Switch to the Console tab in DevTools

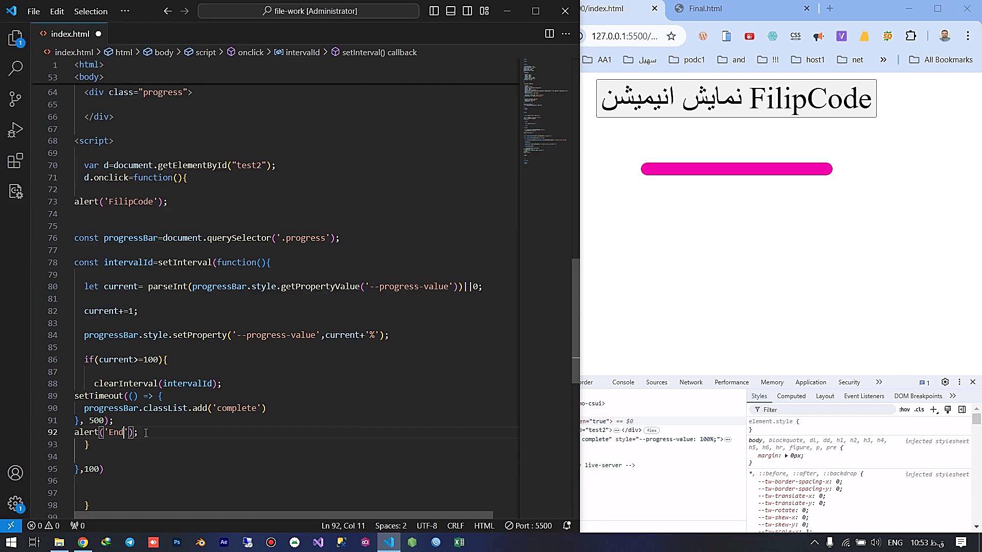coord(623,382)
